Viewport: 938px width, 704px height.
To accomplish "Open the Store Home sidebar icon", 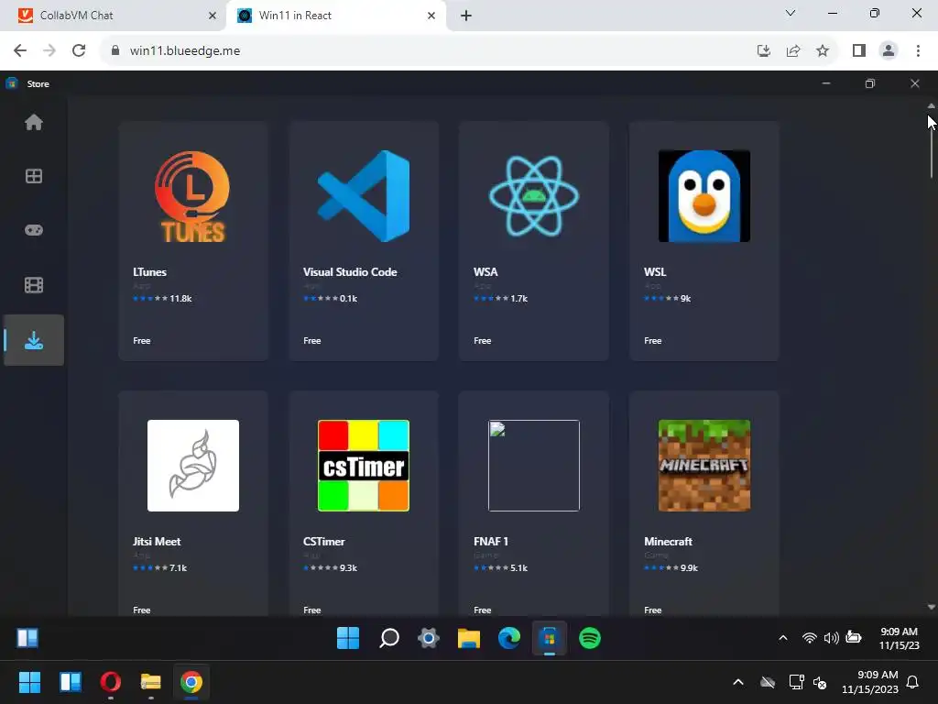I will coord(34,122).
